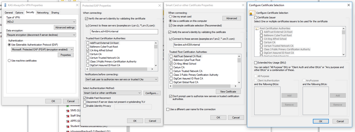The width and height of the screenshot is (355, 132).
Task: Click scrollbar down arrow in Certificate Issuer list
Action: 343,54
